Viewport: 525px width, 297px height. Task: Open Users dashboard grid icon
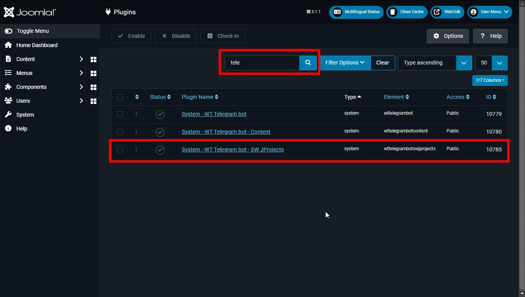click(93, 101)
